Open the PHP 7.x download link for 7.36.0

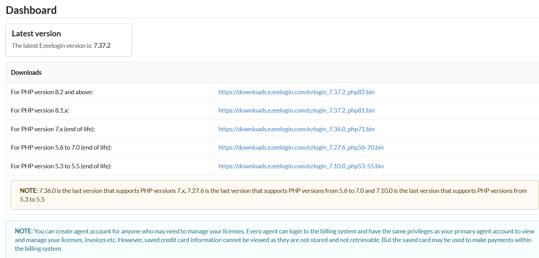pyautogui.click(x=296, y=129)
